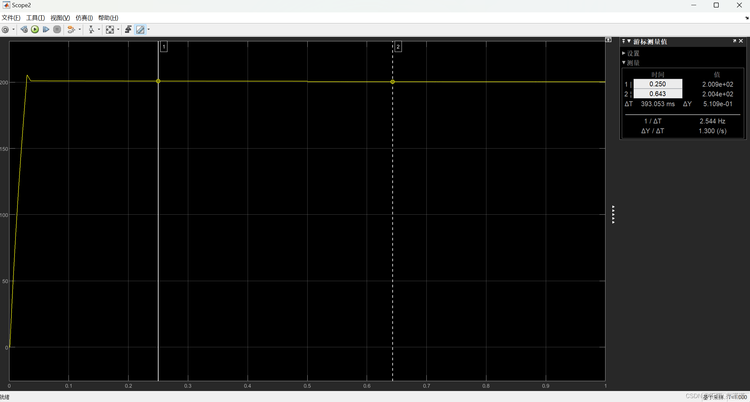The image size is (750, 402).
Task: Click the Scale Axes Limits icon
Action: [110, 30]
